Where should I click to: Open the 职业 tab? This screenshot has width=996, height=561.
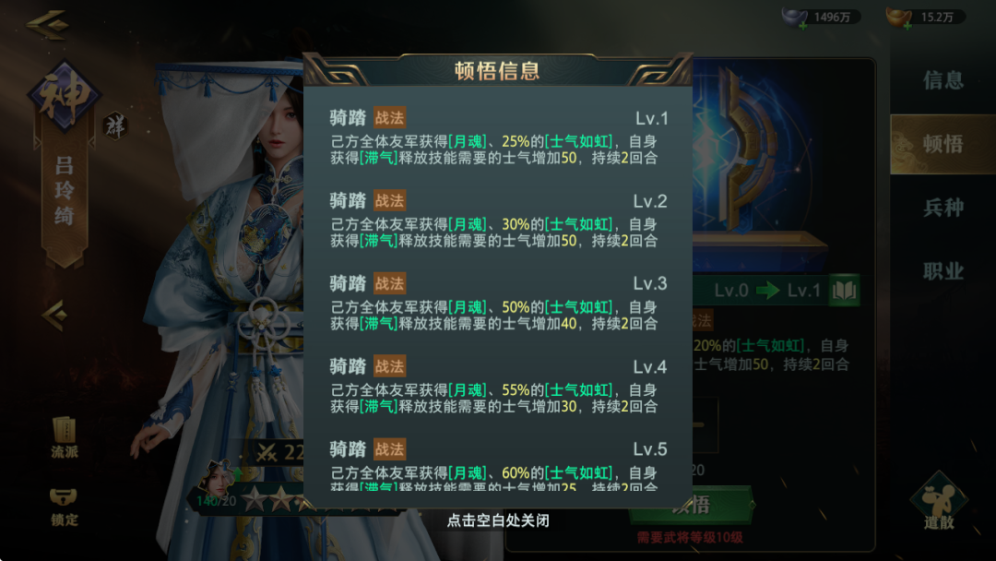(x=943, y=271)
